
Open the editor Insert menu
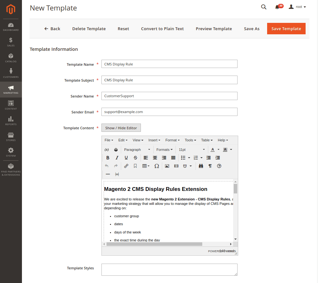tap(154, 140)
